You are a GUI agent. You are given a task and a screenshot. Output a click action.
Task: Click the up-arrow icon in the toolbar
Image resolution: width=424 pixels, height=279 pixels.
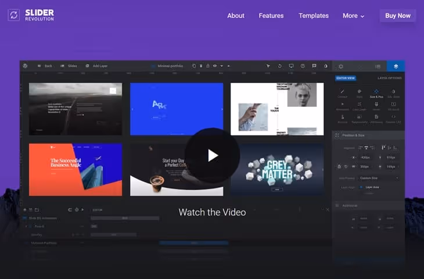[x=229, y=66]
